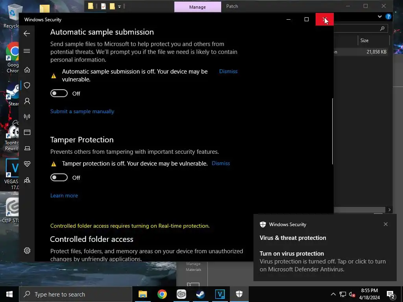Open the clock showing 8:55 PM
Screen dimensions: 403x302
(369, 294)
